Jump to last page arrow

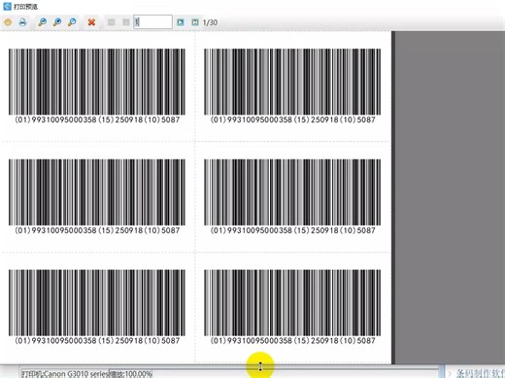tap(195, 22)
